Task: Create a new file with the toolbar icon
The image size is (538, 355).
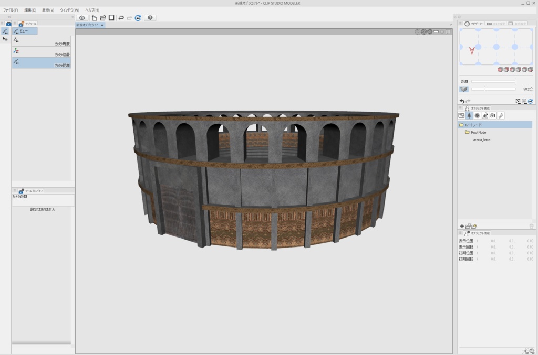Action: pos(95,18)
